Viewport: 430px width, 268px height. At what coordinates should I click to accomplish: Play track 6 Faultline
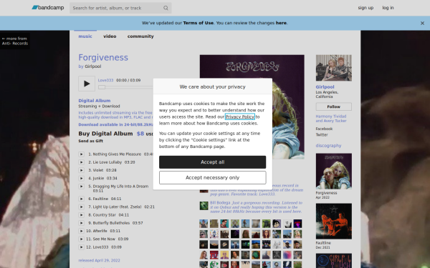81,199
